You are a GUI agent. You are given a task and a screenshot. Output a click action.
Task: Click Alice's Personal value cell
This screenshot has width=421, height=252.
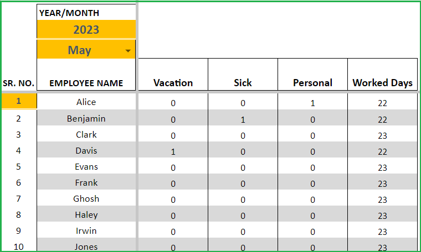(x=312, y=103)
